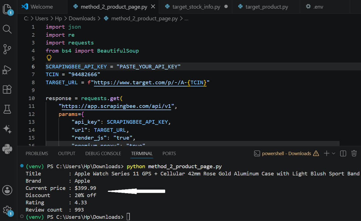Open the new terminal launch profile dropdown
This screenshot has width=361, height=221.
click(x=333, y=153)
